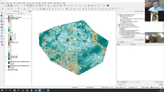
Task: Open the Растр raster menu
Action: 33,3
